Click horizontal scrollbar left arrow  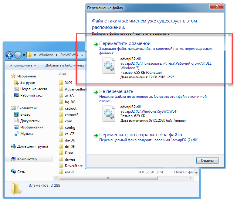pyautogui.click(x=56, y=178)
